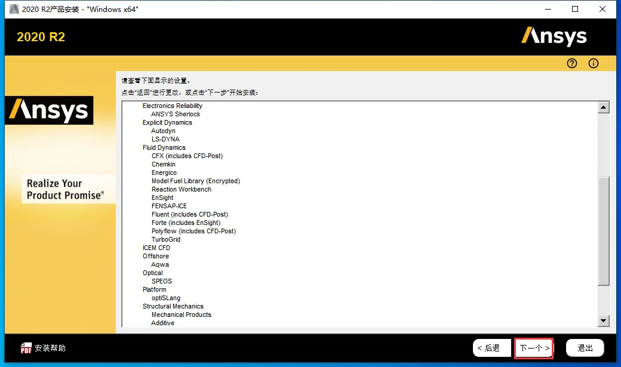Viewport: 621px width, 367px height.
Task: Select the Aqwa entry
Action: click(160, 264)
